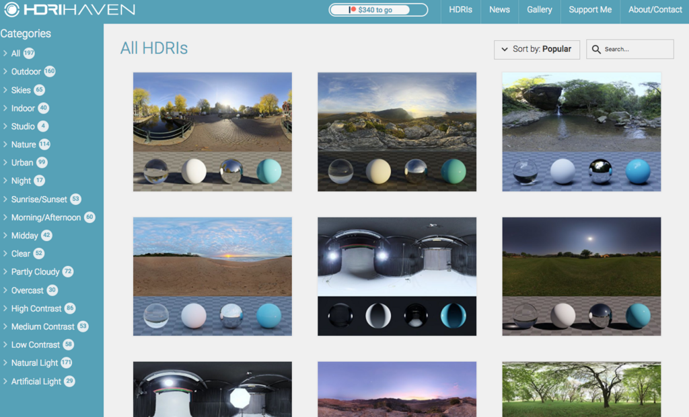Open the dark studio white-floor HDRI thumbnail
This screenshot has width=689, height=417.
click(x=397, y=276)
